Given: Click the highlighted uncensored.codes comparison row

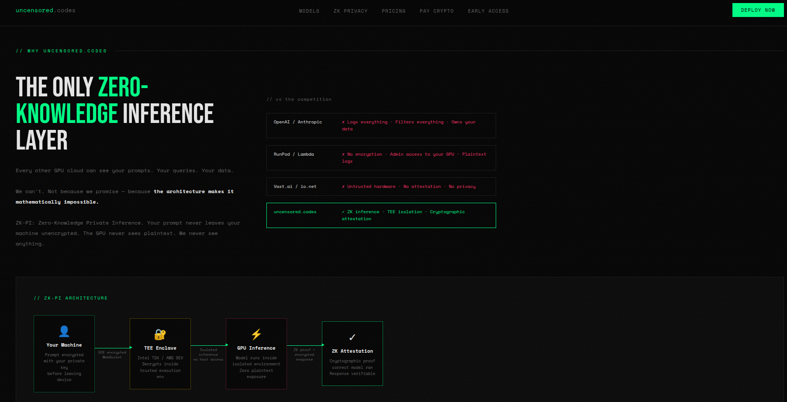Looking at the screenshot, I should 381,215.
